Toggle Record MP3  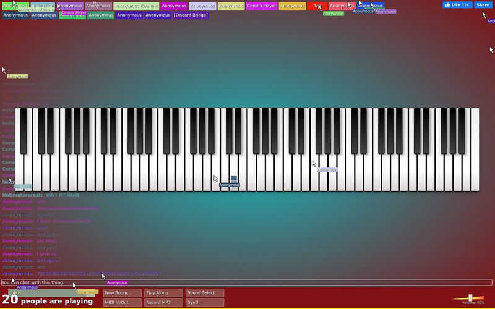pos(163,302)
